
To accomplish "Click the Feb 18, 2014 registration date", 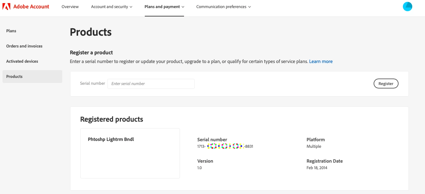I will (317, 168).
